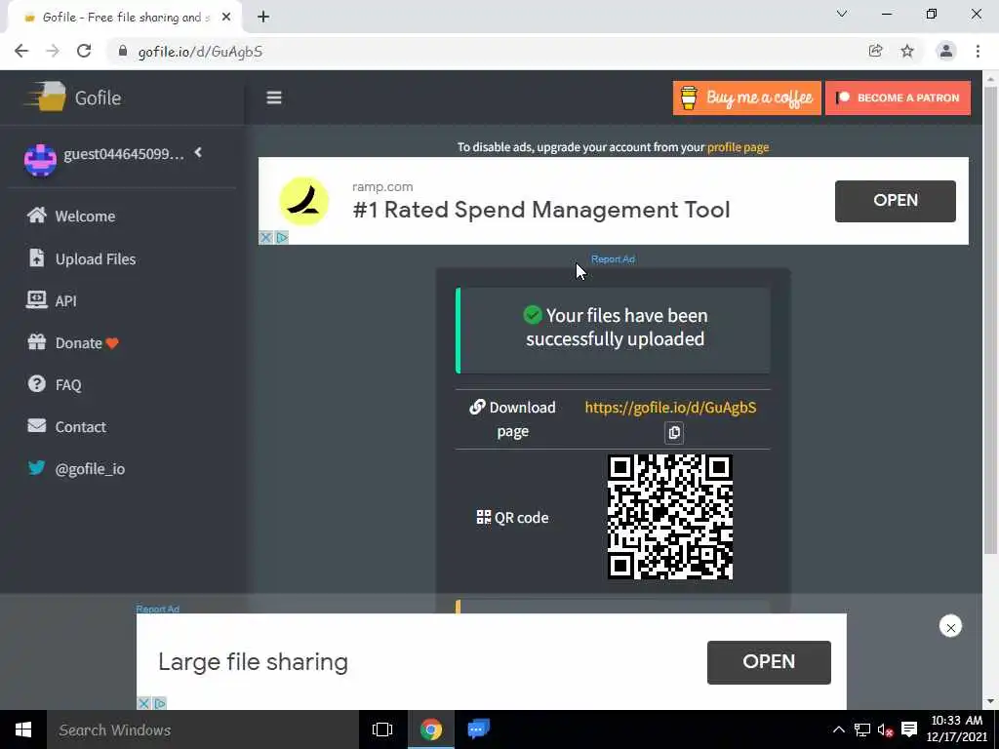Click the AdChoices icon on top ad
Screen dimensions: 999x749
[x=281, y=238]
